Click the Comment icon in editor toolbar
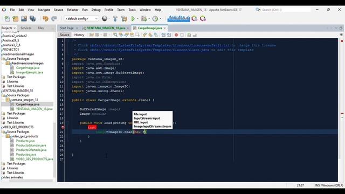The image size is (345, 194). click(x=189, y=34)
